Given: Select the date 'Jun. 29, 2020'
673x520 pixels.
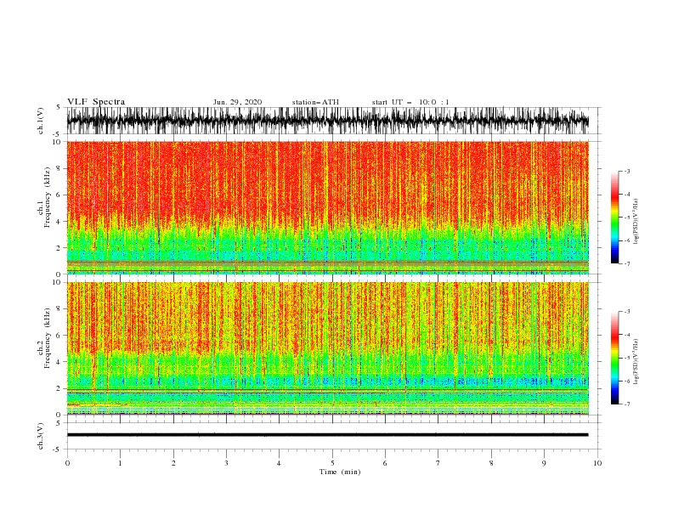Looking at the screenshot, I should 237,102.
